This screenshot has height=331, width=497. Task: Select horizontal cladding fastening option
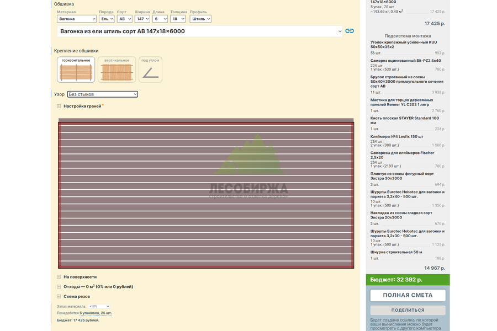[76, 70]
